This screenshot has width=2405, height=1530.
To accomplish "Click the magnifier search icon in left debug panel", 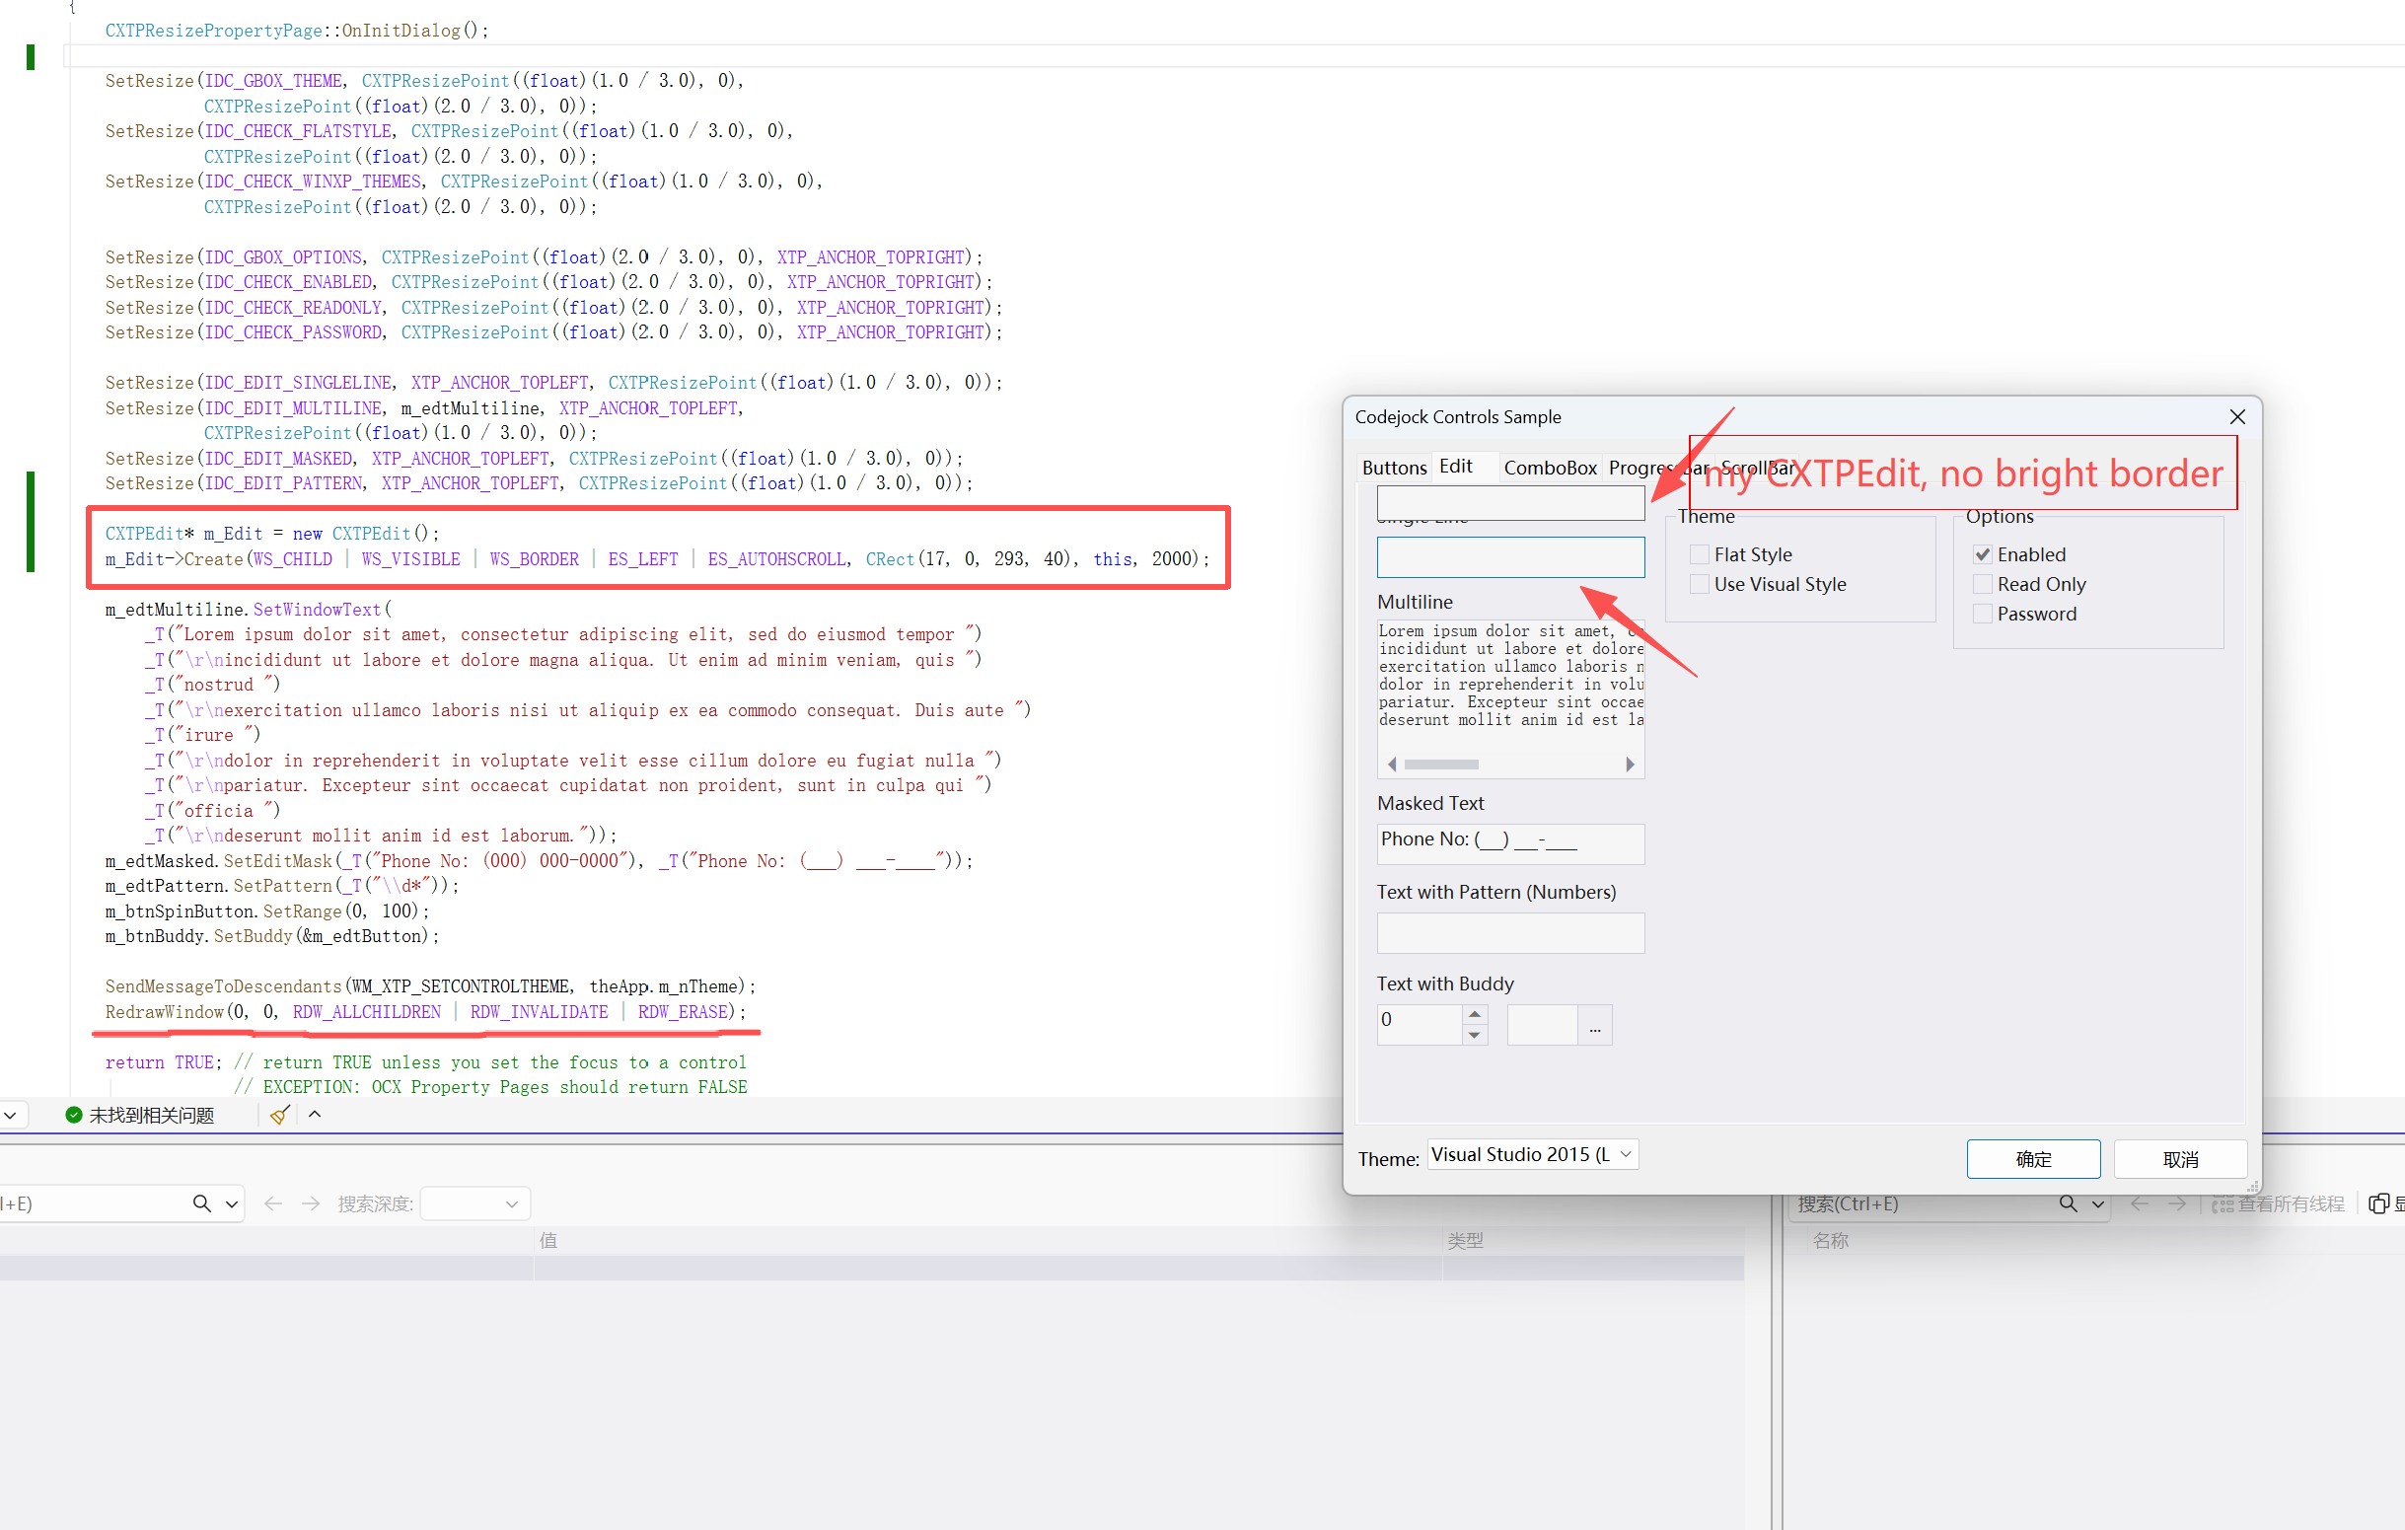I will click(202, 1203).
